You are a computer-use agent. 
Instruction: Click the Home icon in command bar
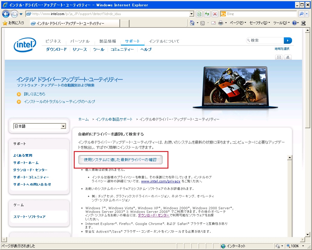(192, 23)
